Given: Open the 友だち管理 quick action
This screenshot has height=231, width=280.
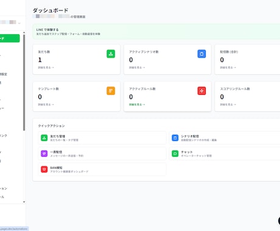Looking at the screenshot, I should pyautogui.click(x=102, y=138).
